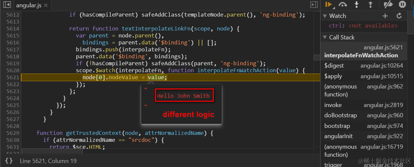Open the angular.js:10515 source link

pyautogui.click(x=382, y=76)
